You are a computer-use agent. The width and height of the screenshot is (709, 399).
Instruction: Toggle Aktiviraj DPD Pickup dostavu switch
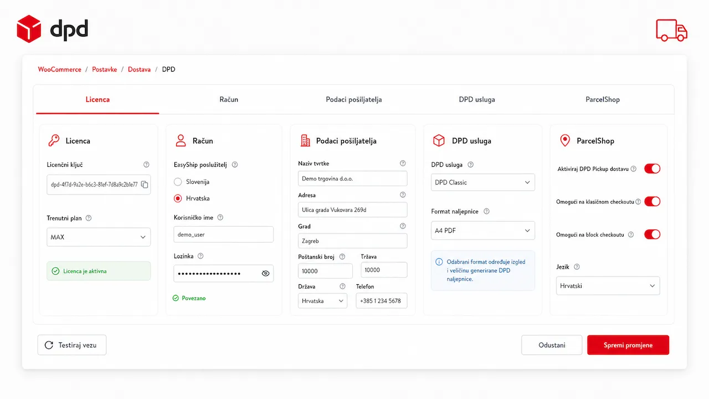coord(652,169)
